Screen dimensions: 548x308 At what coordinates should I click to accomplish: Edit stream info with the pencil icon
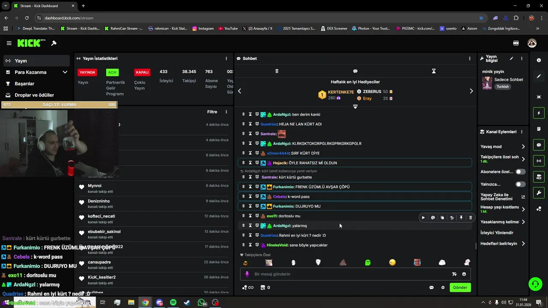511,59
